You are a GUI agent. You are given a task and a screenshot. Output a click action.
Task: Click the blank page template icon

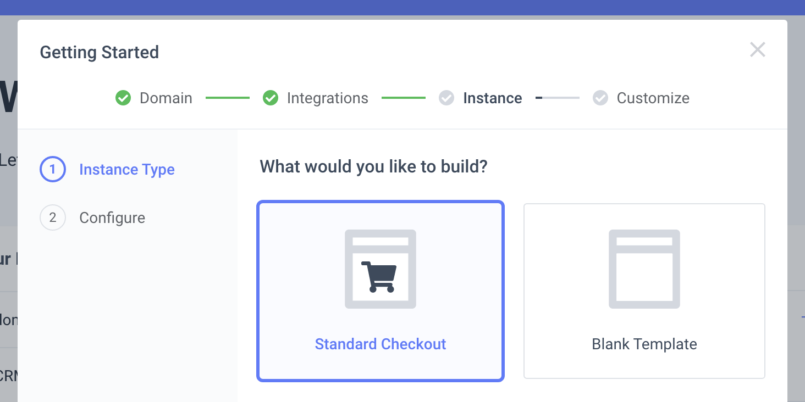click(644, 269)
